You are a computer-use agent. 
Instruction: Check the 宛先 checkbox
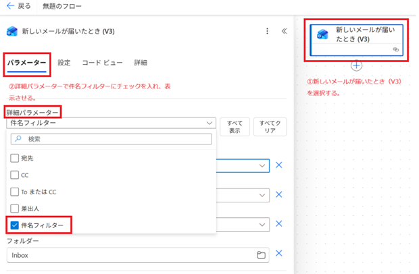15,158
